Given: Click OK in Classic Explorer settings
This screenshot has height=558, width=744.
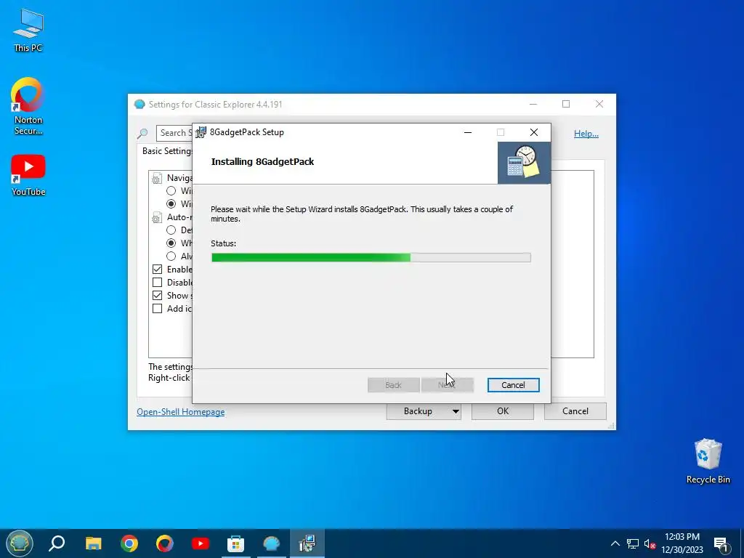Looking at the screenshot, I should [503, 411].
